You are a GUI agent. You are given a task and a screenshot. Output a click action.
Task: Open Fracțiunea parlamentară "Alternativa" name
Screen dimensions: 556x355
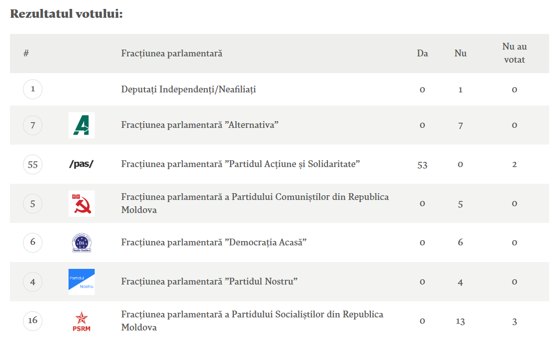[199, 125]
